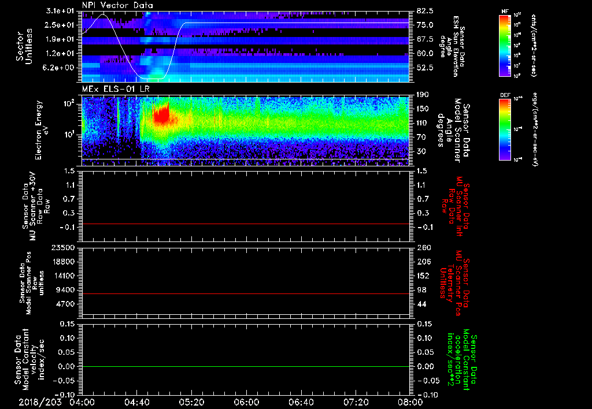Select the "Electron Energy eV" axis label
Viewport: 592px width, 409px height.
(x=43, y=130)
